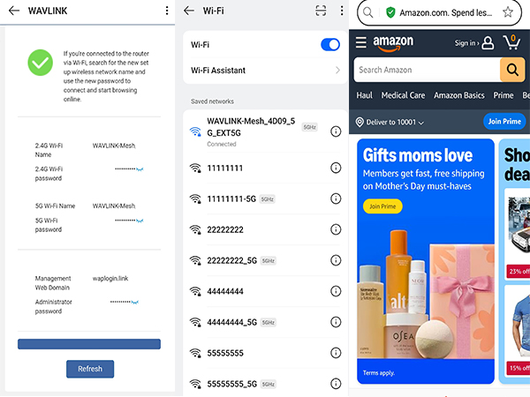Reveal the 2.4G Wi-Fi password
Viewport: 530px width, 397px height.
click(x=140, y=169)
